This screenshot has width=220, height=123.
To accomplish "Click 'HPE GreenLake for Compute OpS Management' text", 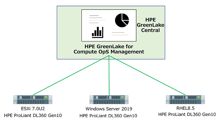I will pyautogui.click(x=109, y=49).
